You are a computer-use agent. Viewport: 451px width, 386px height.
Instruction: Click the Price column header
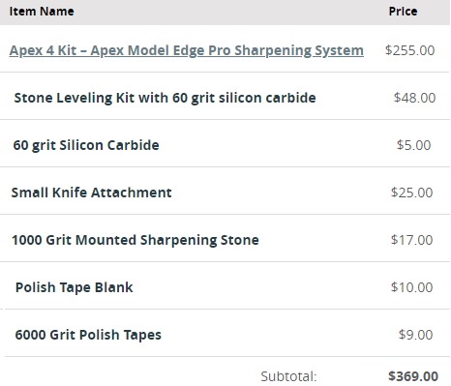(403, 12)
